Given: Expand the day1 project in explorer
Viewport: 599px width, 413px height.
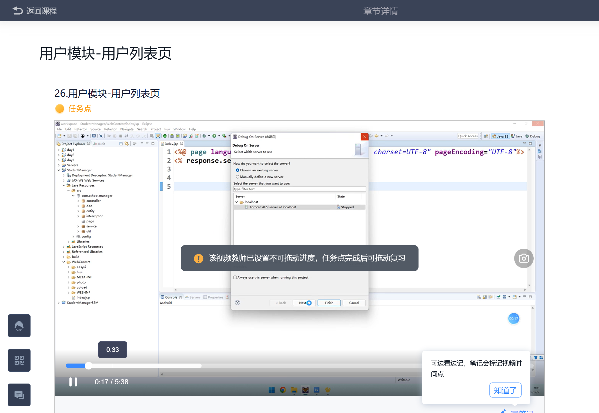Looking at the screenshot, I should point(59,150).
